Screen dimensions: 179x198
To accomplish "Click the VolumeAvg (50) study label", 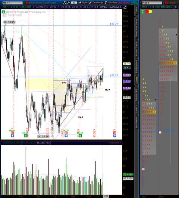I will pos(11,143).
